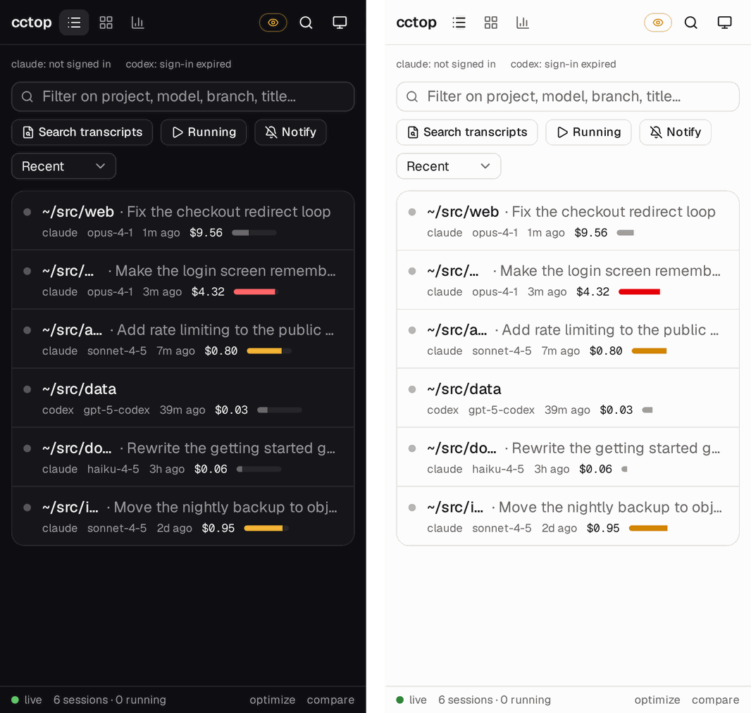Click '6 sessions · 0 running' in light footer

pyautogui.click(x=495, y=700)
